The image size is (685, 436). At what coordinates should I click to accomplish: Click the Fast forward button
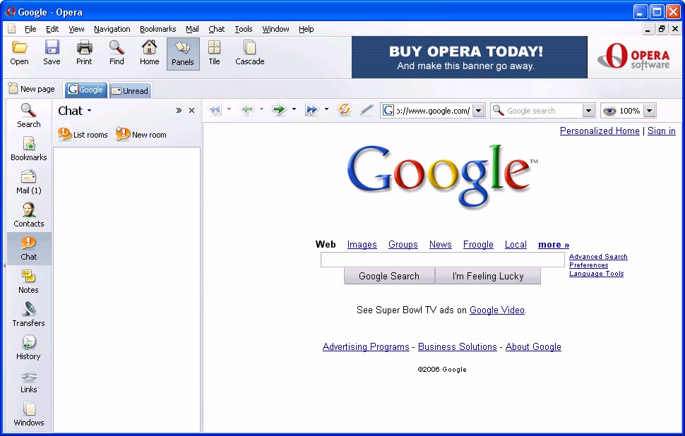click(x=312, y=109)
